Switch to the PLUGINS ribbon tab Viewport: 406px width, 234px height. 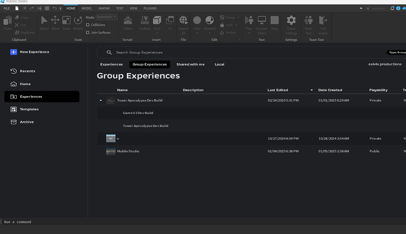click(x=150, y=8)
